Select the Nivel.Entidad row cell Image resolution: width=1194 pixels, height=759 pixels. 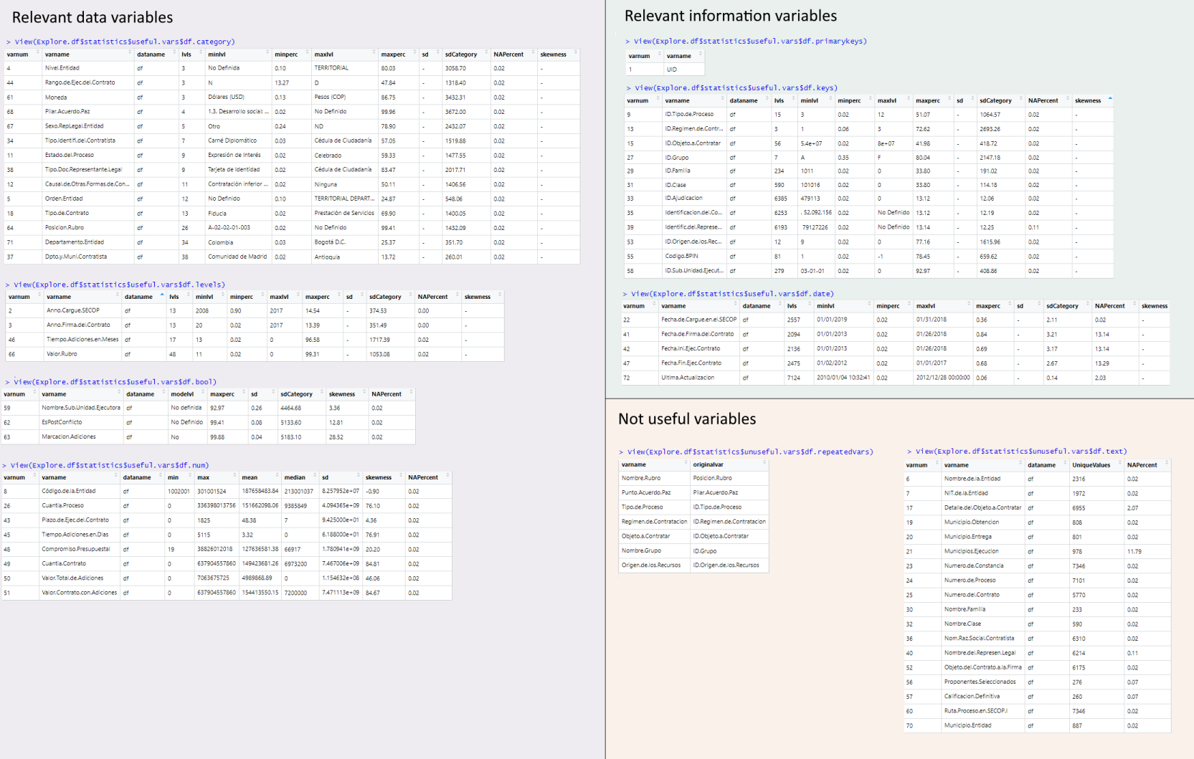point(62,68)
